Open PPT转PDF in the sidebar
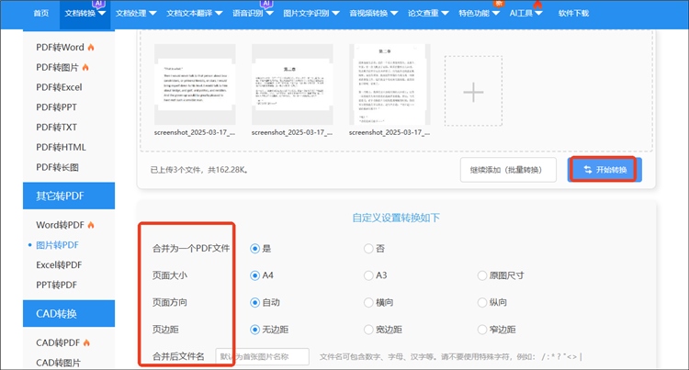This screenshot has width=689, height=370. click(x=56, y=285)
